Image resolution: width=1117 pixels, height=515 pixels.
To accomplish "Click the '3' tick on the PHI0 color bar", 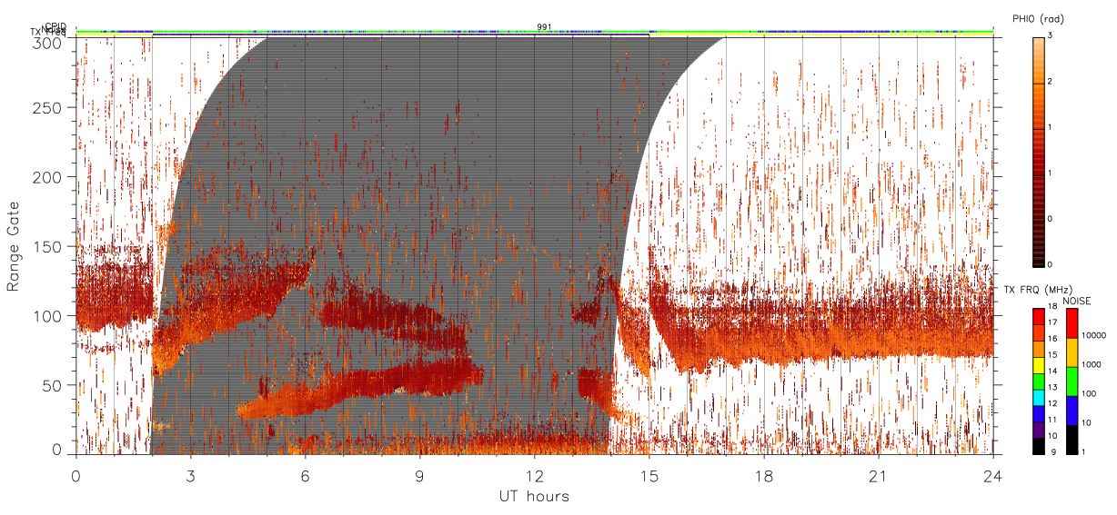I will [x=1051, y=35].
